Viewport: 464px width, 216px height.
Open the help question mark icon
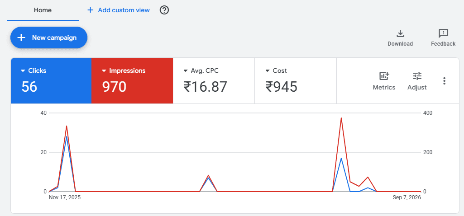point(164,10)
